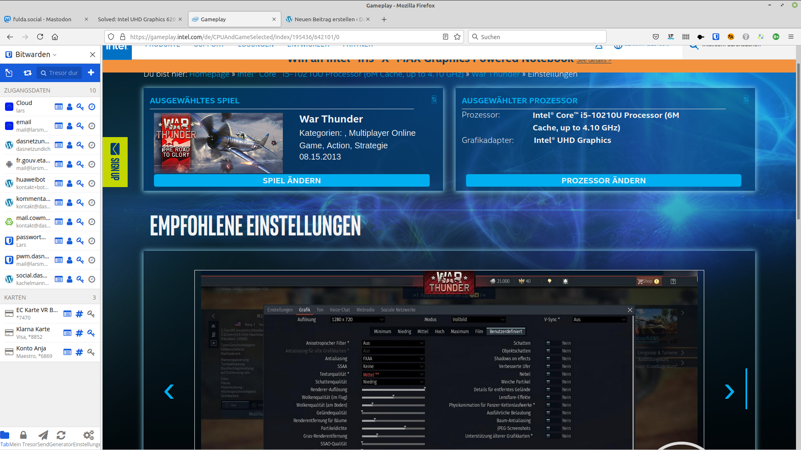Viewport: 801px width, 450px height.
Task: Follow the Homepage breadcrumb link
Action: (x=209, y=74)
